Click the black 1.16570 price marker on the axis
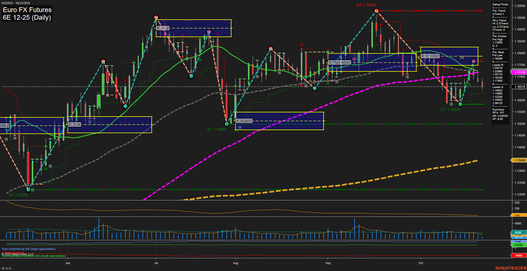 point(520,87)
